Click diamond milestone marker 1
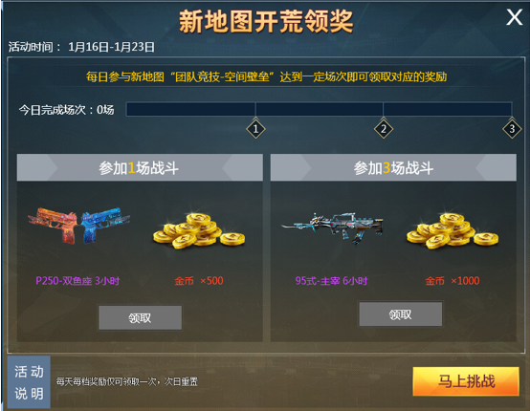The height and width of the screenshot is (411, 530). tap(255, 129)
